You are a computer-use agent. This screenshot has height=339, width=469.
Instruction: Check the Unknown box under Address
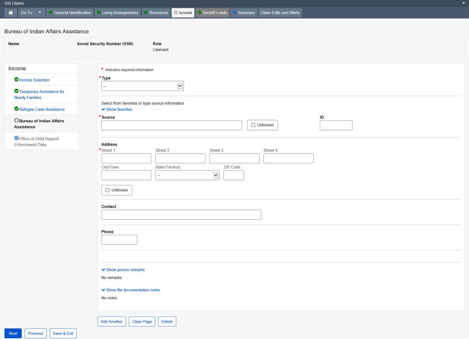point(107,190)
